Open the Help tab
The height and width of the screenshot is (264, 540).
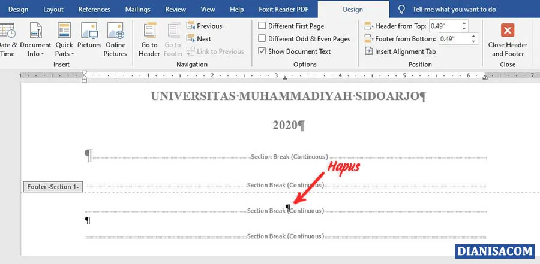pos(236,10)
